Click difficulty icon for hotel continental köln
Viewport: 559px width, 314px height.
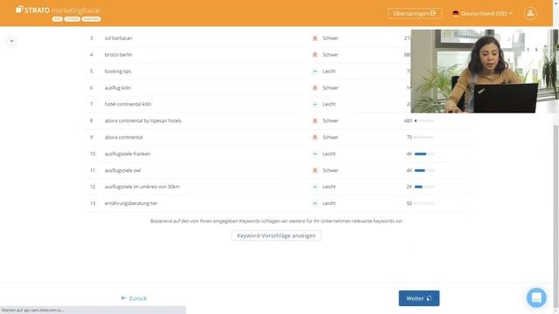(314, 105)
